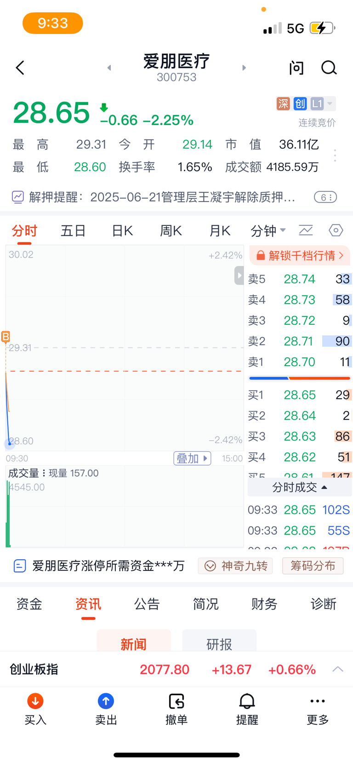
Task: Switch to the 五日 chart tab
Action: point(73,230)
